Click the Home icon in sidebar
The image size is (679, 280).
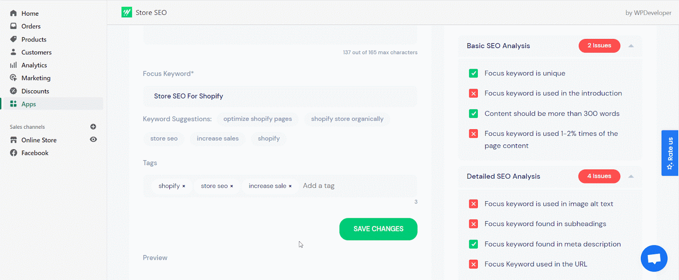click(x=14, y=13)
